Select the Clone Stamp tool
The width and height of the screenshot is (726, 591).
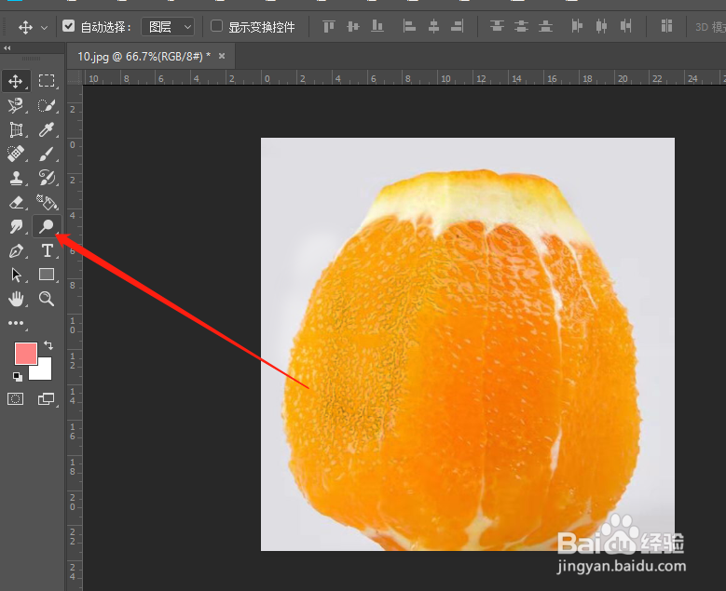(x=16, y=178)
